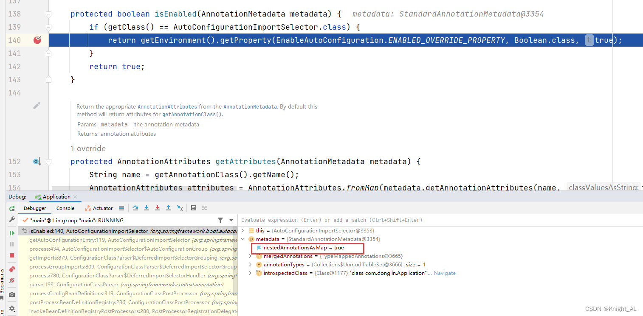
Task: Remove the breakpoint on line 140
Action: pos(38,40)
